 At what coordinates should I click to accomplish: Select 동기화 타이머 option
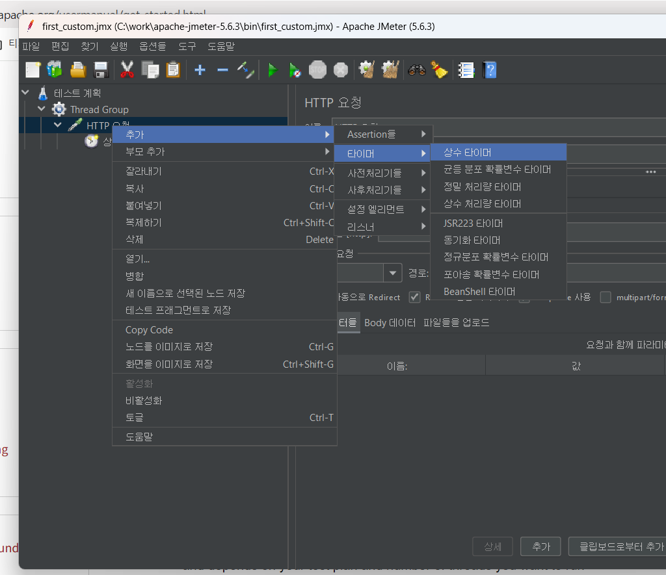pos(499,240)
